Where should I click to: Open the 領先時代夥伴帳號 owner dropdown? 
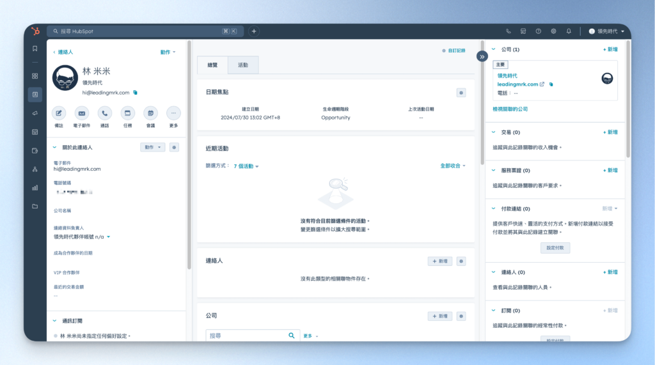pos(82,237)
